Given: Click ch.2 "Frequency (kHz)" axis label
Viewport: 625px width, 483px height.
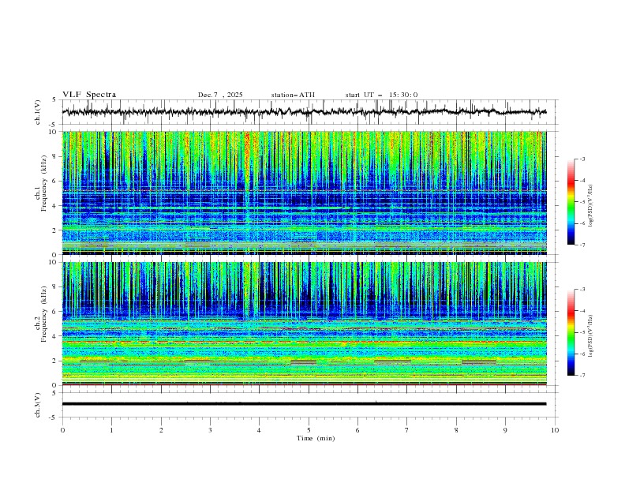Looking at the screenshot, I should (44, 314).
